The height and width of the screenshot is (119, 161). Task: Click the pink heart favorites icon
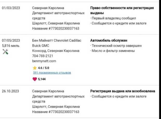pyautogui.click(x=35, y=79)
